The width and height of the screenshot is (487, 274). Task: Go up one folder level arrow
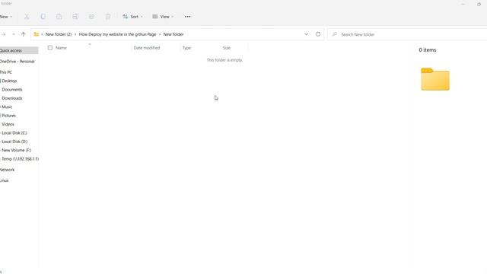coord(24,34)
